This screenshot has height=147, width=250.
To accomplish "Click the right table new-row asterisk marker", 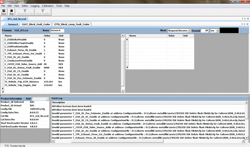I will (x=127, y=67).
